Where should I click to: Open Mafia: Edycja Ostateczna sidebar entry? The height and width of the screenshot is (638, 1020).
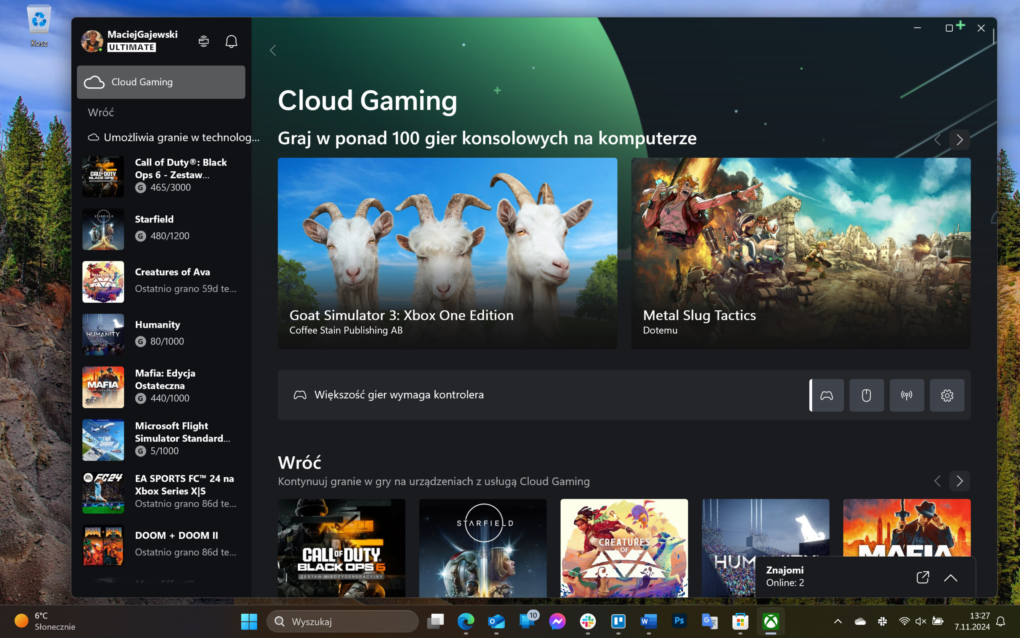[161, 386]
